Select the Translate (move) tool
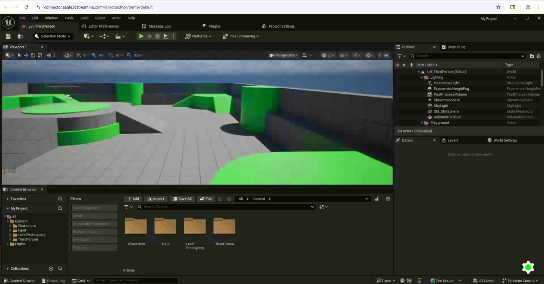Viewport: 544px width, 284px height. [x=26, y=55]
